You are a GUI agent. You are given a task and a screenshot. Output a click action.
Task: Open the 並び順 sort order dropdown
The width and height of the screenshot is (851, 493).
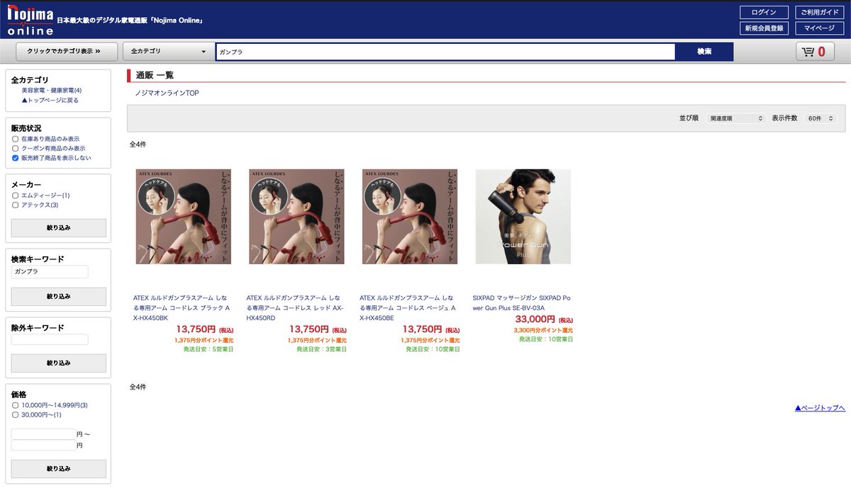pyautogui.click(x=737, y=118)
